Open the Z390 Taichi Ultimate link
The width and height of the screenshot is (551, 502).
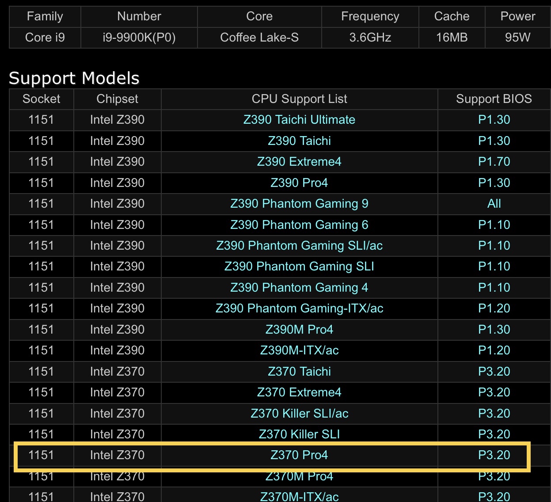pos(299,120)
